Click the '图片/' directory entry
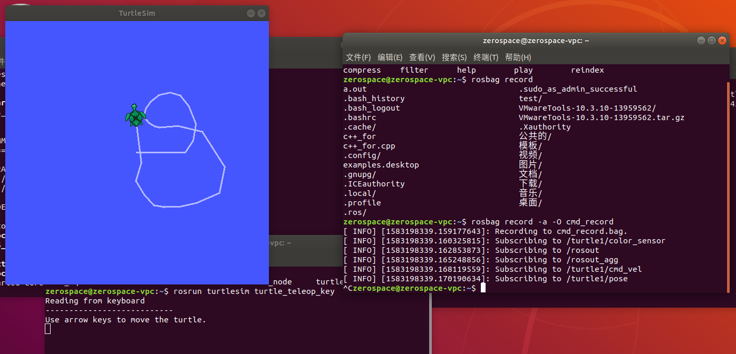The height and width of the screenshot is (354, 736). tap(530, 165)
